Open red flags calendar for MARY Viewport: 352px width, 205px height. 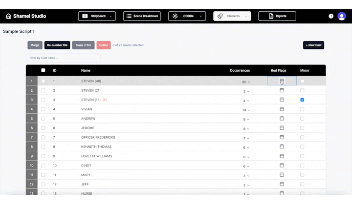282,175
